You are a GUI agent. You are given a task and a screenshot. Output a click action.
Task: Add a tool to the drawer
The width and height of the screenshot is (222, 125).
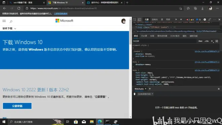(150, 89)
